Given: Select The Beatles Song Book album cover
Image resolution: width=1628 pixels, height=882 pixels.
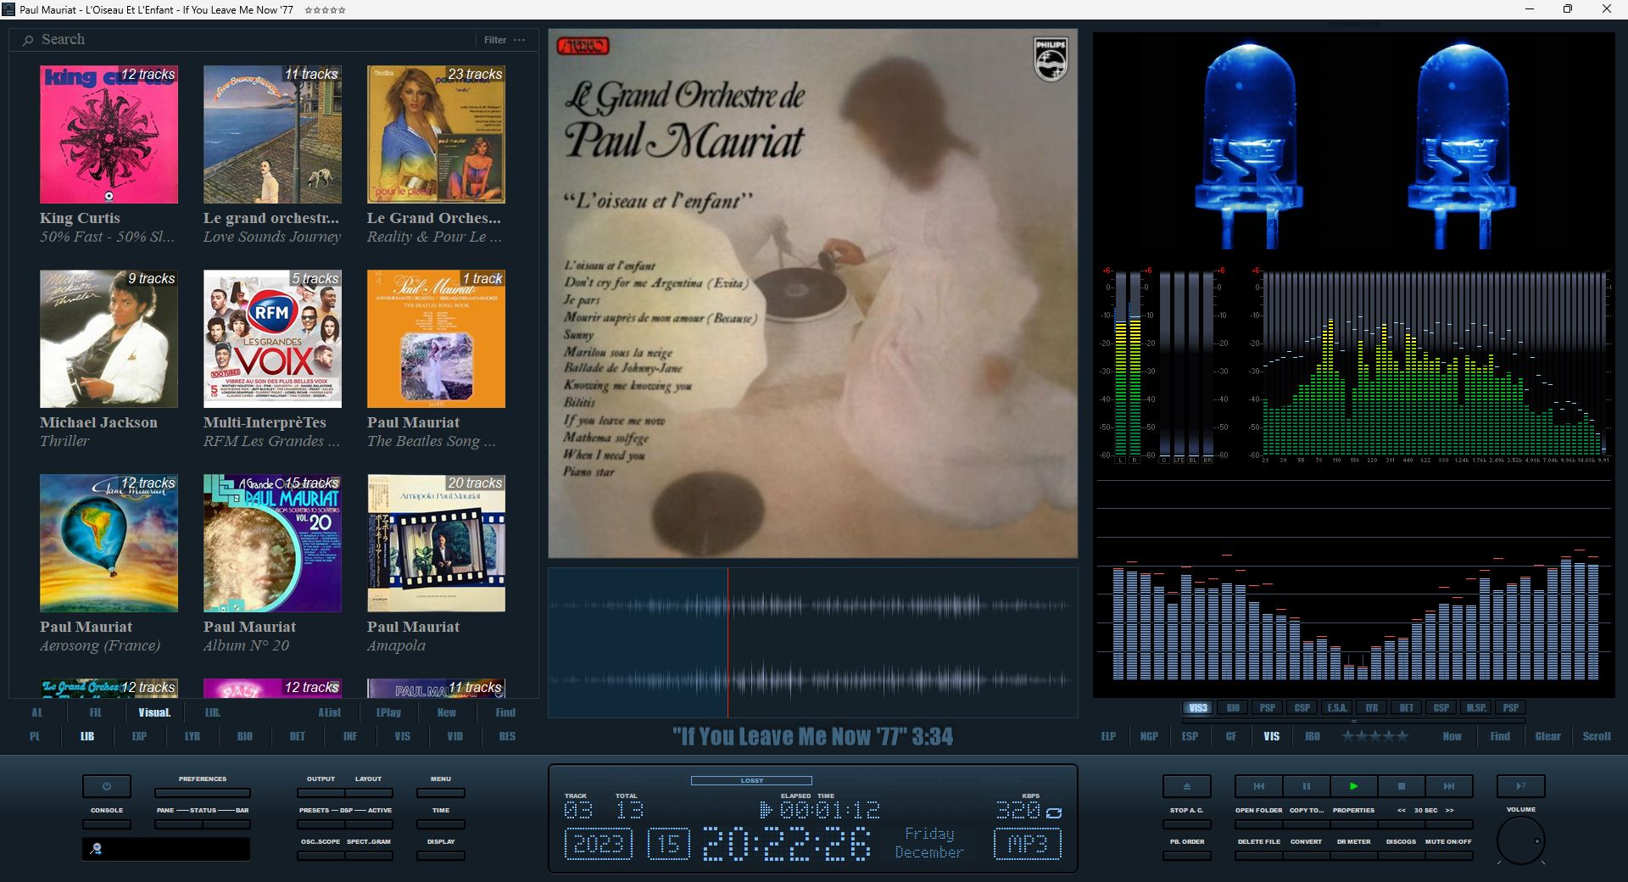Looking at the screenshot, I should [x=436, y=338].
